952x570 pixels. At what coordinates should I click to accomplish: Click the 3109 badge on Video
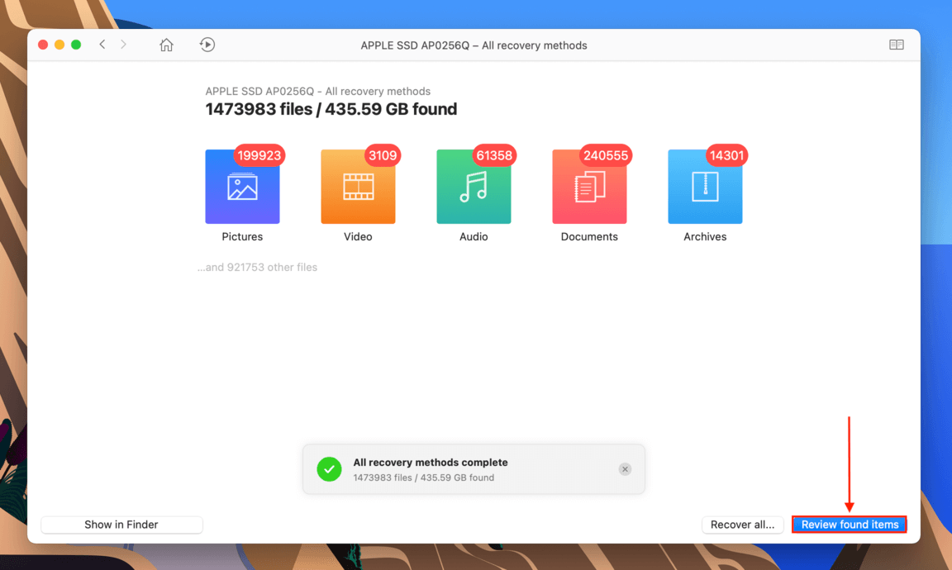(x=383, y=155)
